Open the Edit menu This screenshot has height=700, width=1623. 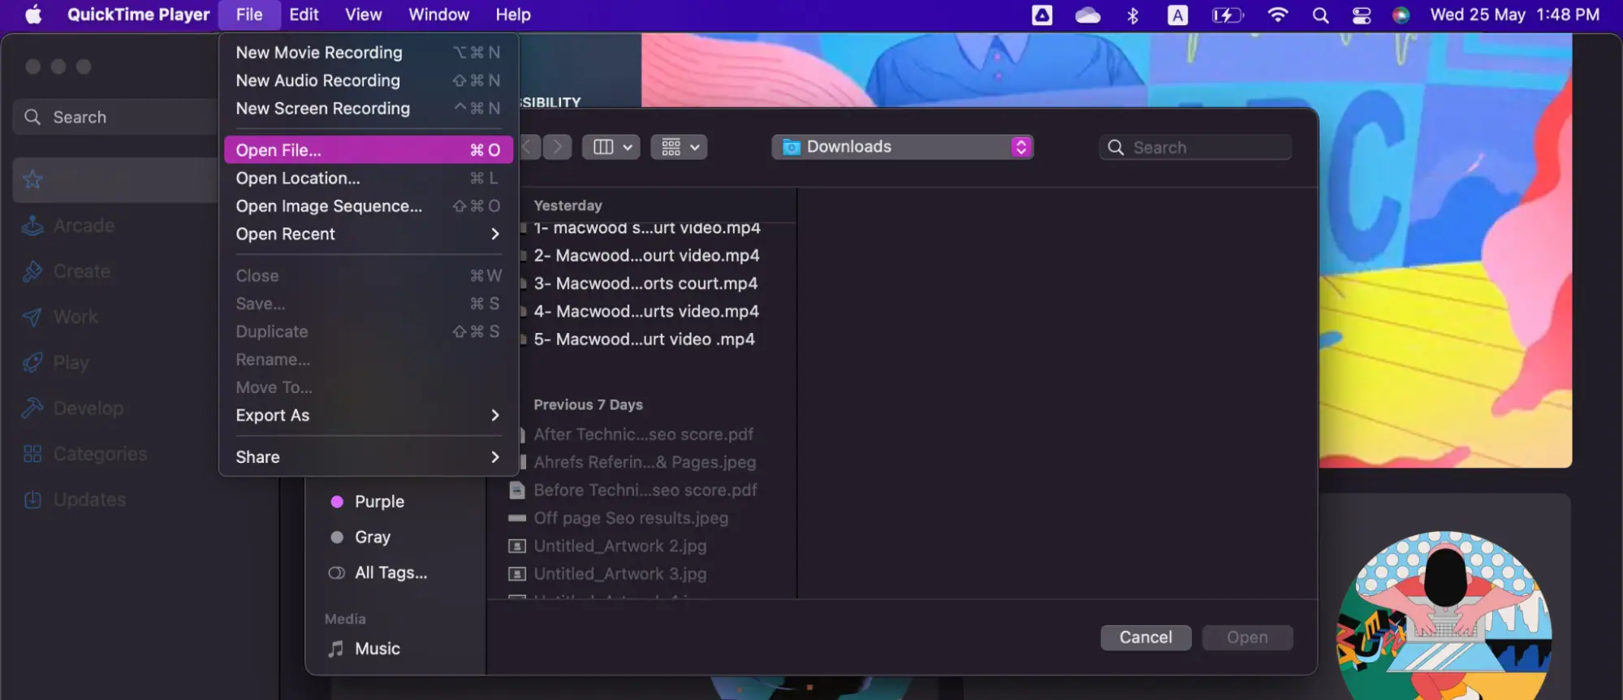click(304, 15)
